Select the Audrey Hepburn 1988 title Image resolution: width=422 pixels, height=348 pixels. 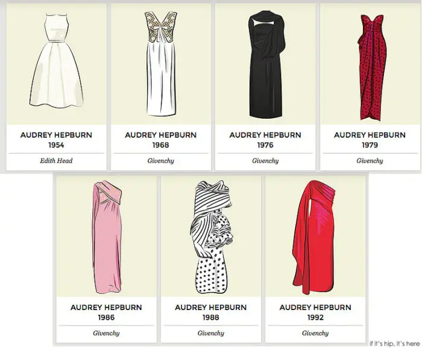pos(211,312)
